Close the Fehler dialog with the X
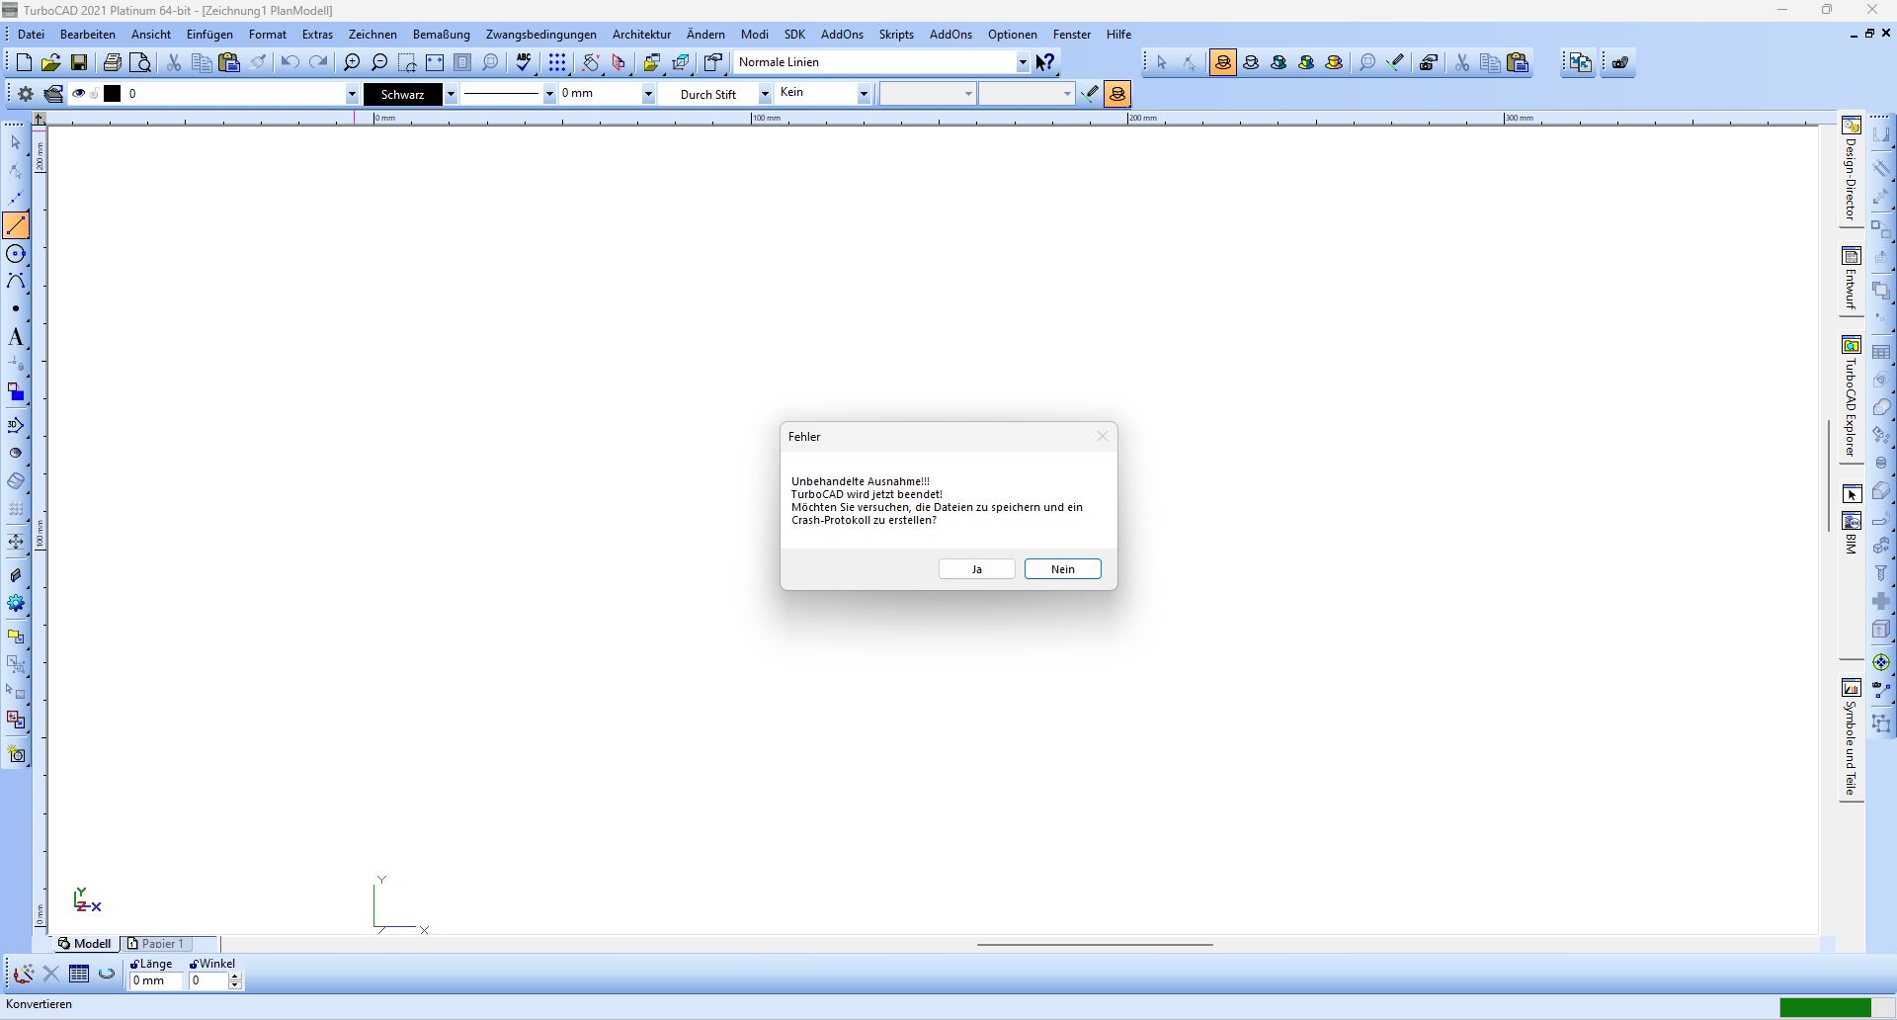Screen dimensions: 1897x1020 tap(1103, 436)
